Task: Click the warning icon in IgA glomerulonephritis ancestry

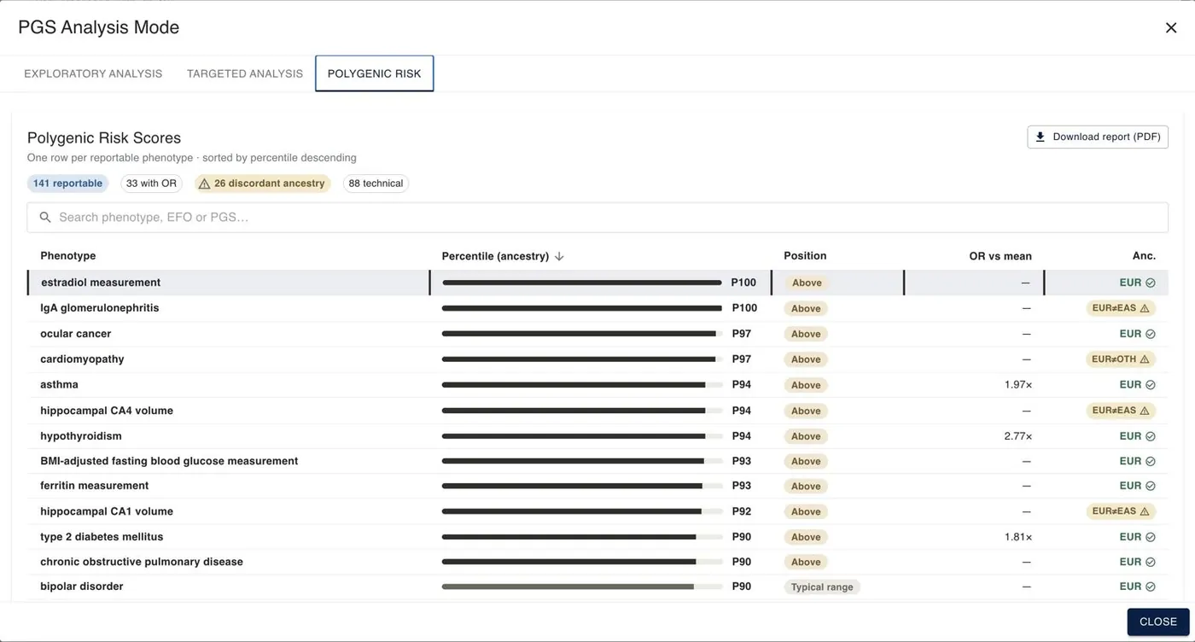Action: click(x=1145, y=308)
